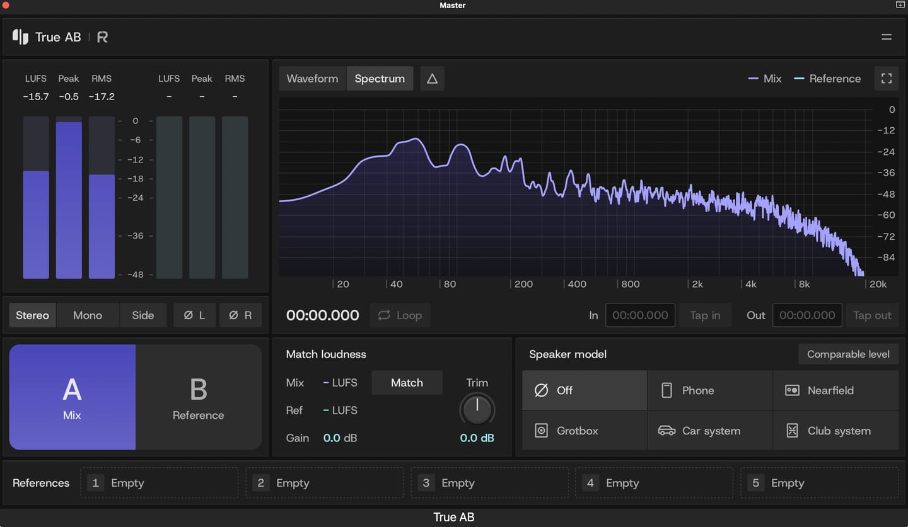The image size is (908, 527).
Task: Switch to the Spectrum tab
Action: point(380,79)
